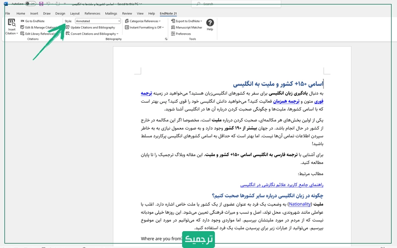
Task: Switch to the References tab
Action: 92,13
